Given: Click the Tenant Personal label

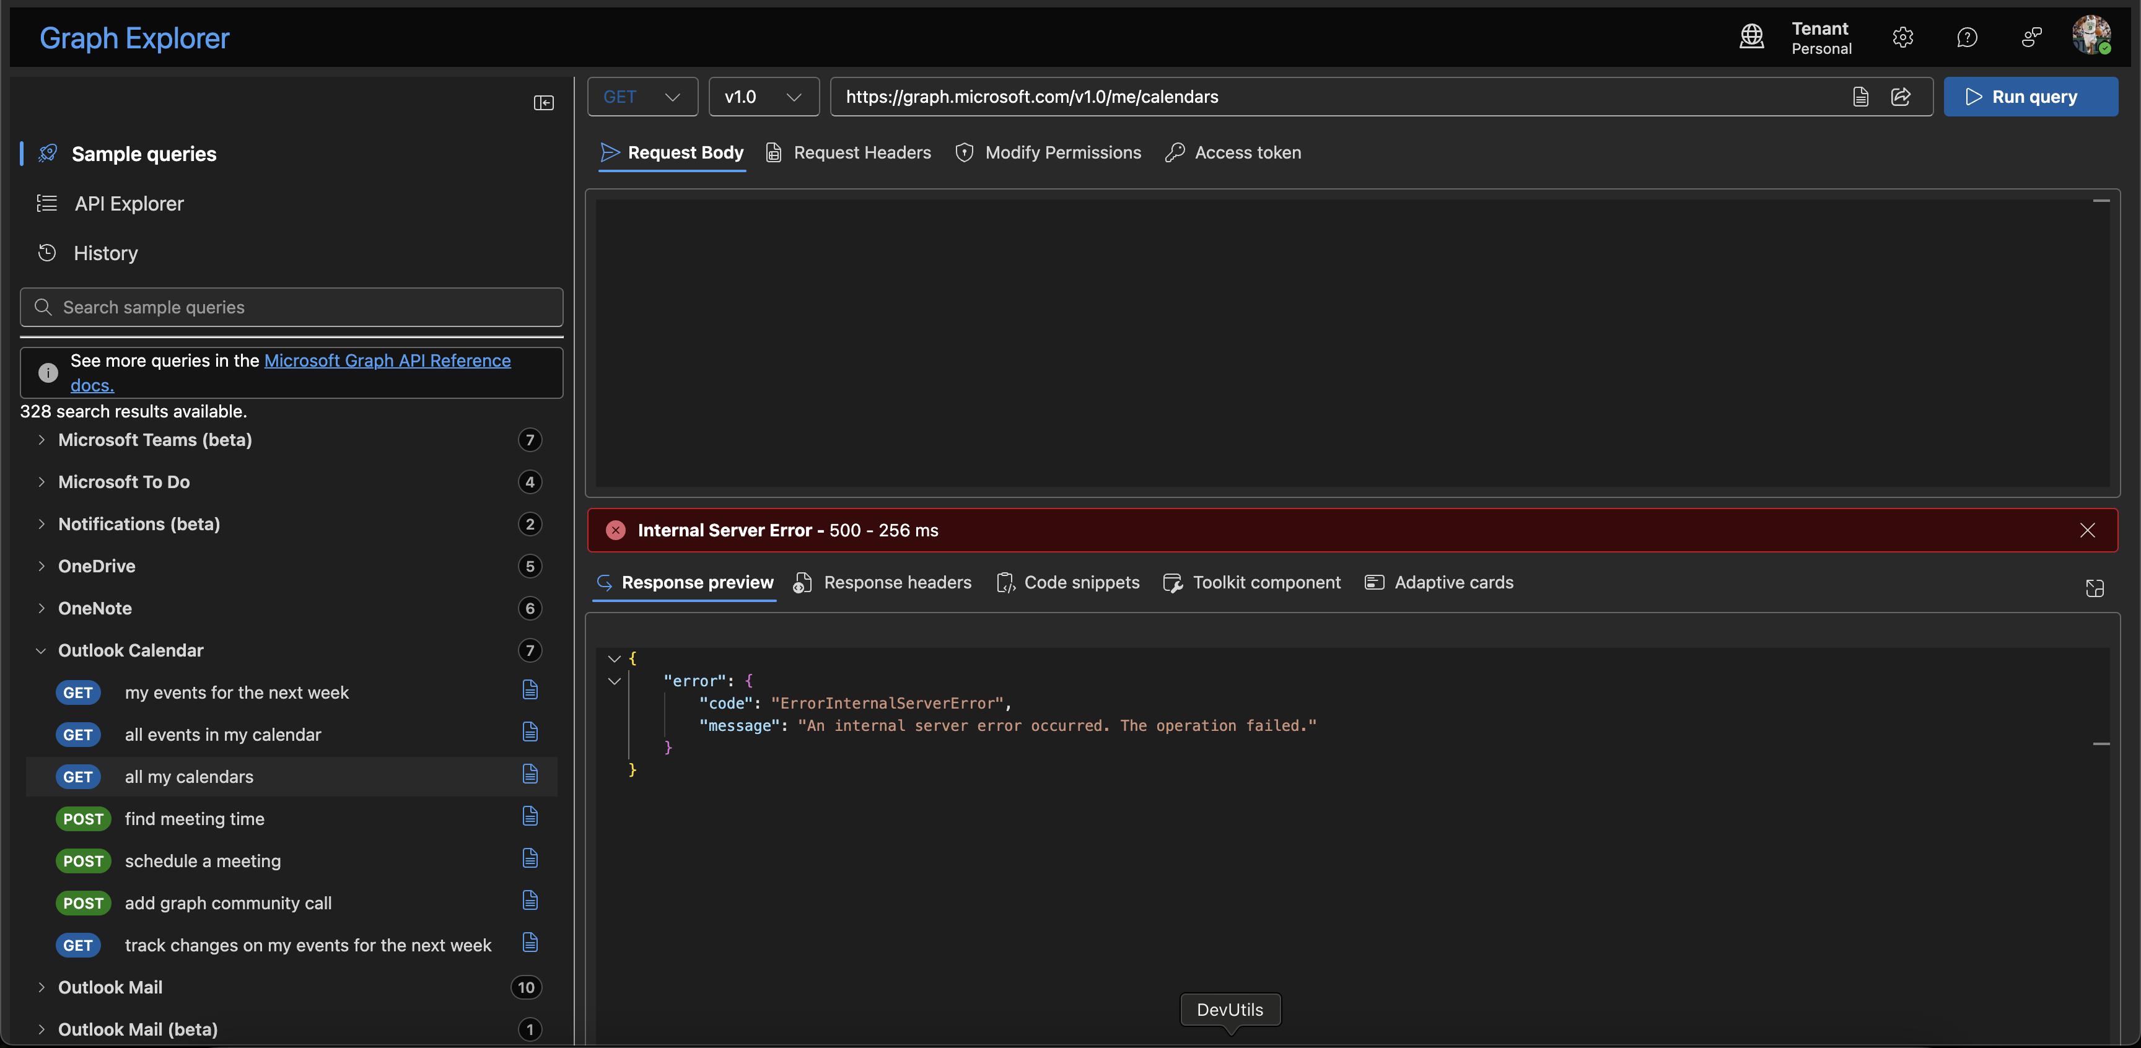Looking at the screenshot, I should 1821,38.
